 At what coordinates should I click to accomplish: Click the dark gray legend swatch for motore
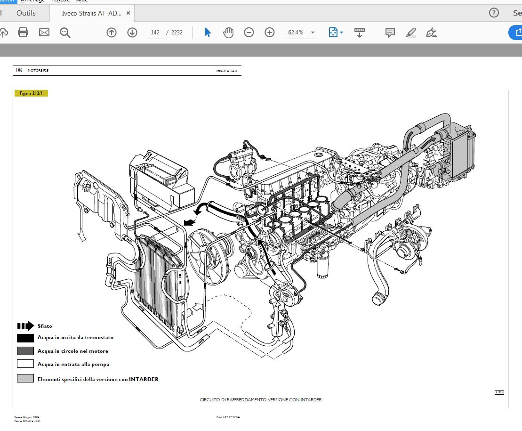[25, 351]
